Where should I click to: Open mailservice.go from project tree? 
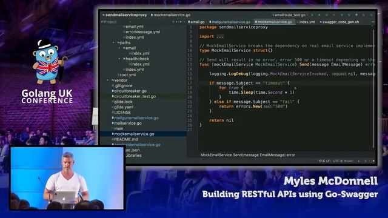point(127,123)
